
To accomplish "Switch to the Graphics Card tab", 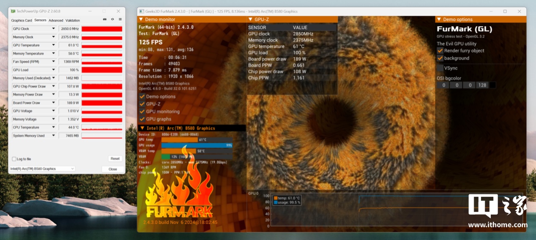I will click(x=22, y=20).
